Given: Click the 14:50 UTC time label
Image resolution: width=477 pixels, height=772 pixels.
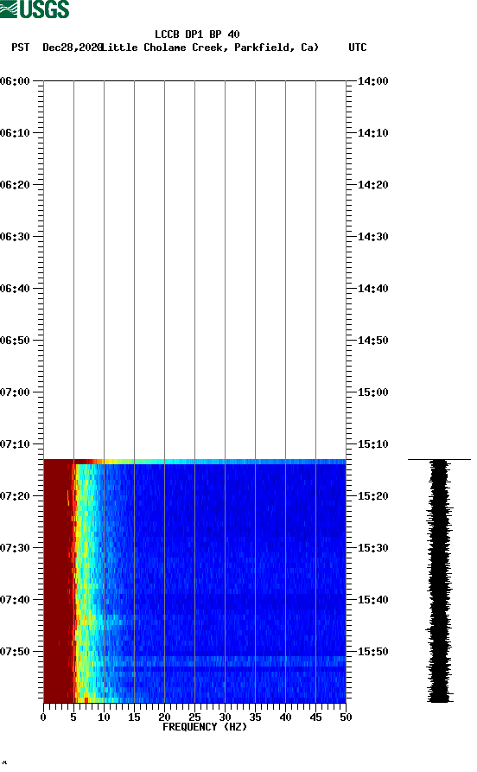Looking at the screenshot, I should (372, 341).
